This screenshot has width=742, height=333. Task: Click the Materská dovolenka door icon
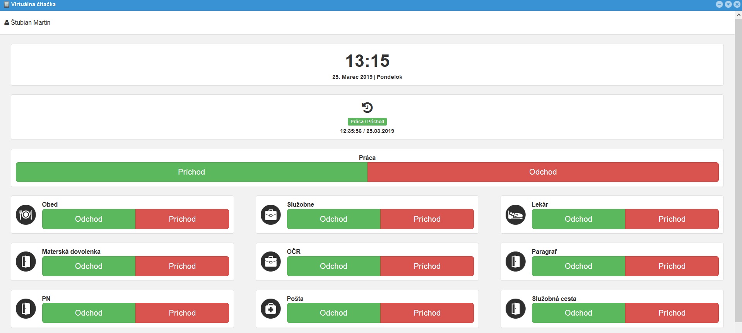click(26, 262)
